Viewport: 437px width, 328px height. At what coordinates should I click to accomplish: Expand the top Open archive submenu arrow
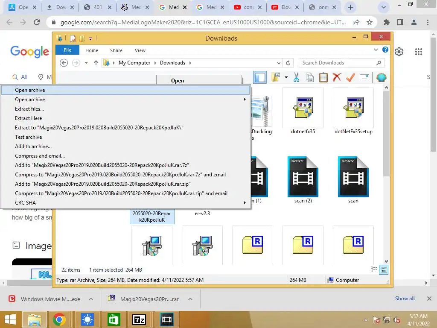click(x=245, y=99)
